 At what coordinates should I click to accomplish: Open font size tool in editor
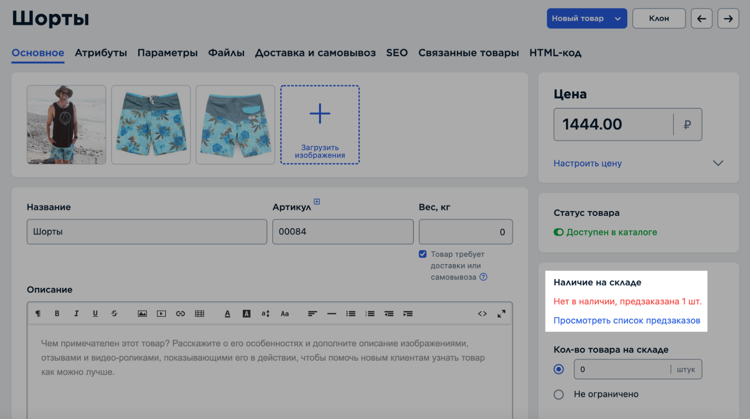click(x=266, y=314)
